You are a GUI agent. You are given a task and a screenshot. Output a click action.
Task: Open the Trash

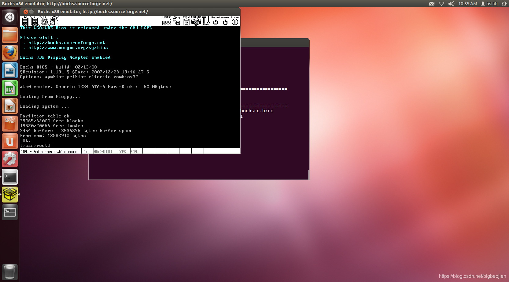[10, 272]
